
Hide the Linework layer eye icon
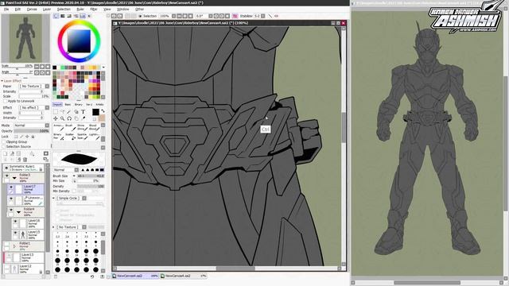click(11, 199)
